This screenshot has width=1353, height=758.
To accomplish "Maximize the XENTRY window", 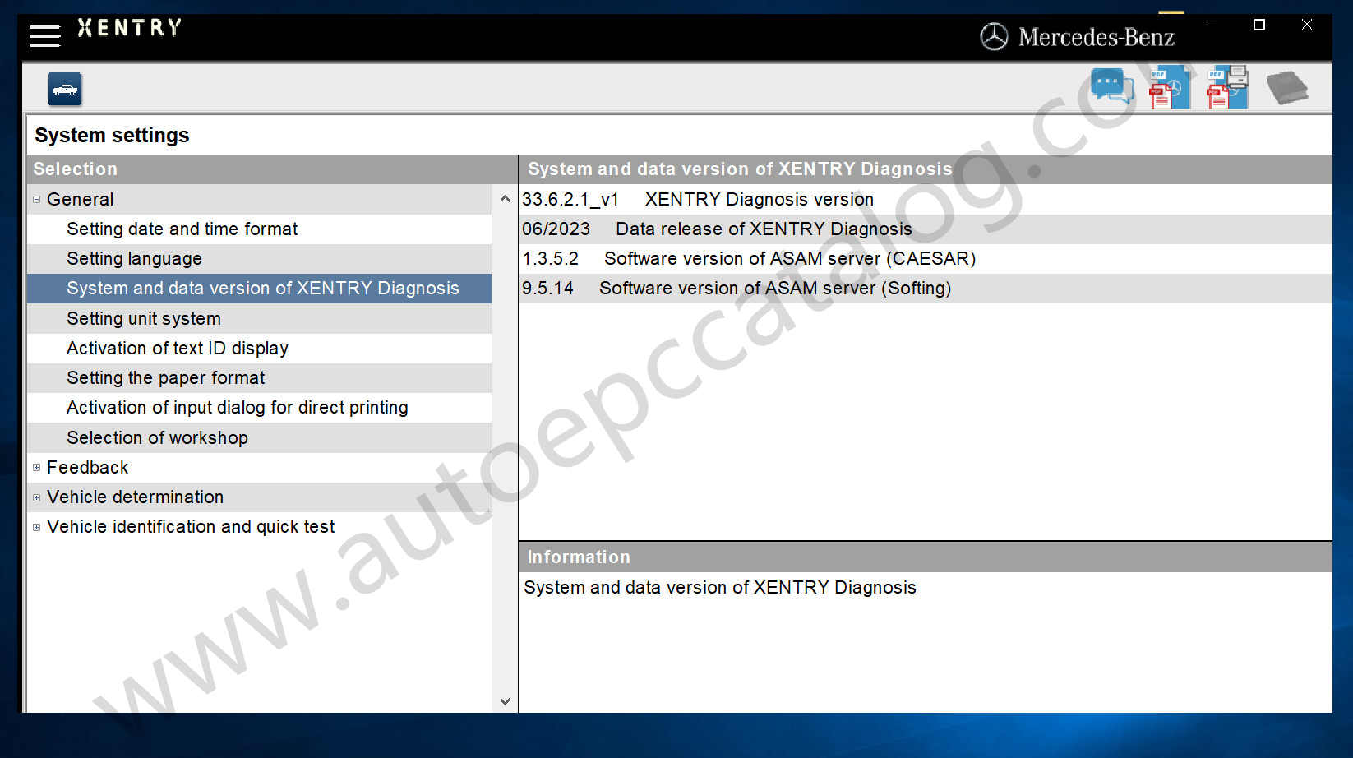I will point(1259,25).
